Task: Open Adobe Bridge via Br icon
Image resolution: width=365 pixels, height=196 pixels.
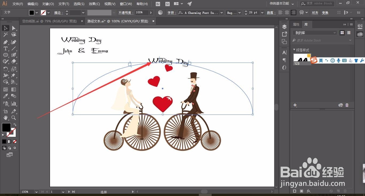Action: pos(158,4)
